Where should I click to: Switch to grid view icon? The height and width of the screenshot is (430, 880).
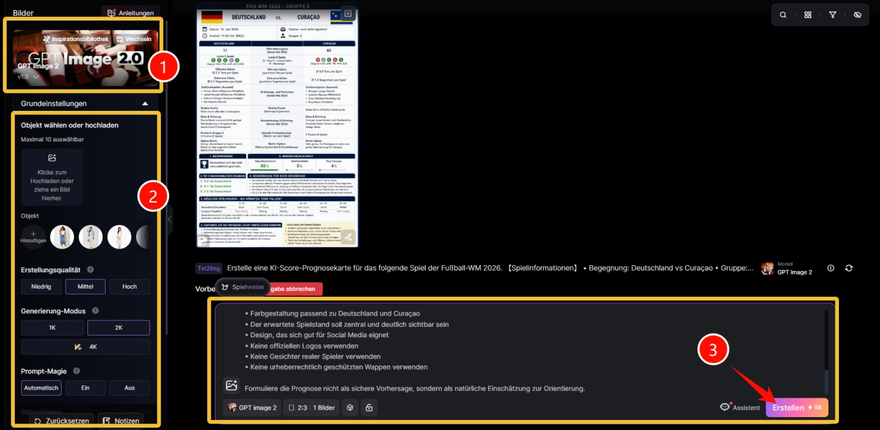pos(808,15)
